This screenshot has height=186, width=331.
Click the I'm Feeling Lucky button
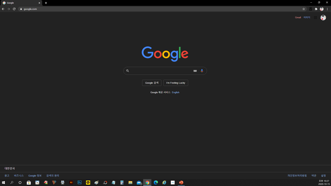176,83
